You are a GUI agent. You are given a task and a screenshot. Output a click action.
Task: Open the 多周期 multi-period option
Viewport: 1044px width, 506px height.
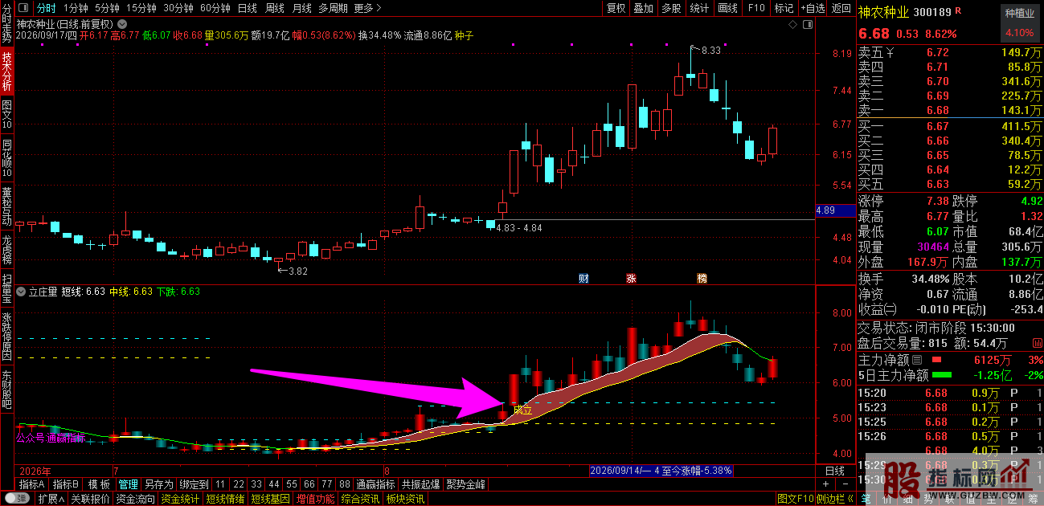coord(333,8)
